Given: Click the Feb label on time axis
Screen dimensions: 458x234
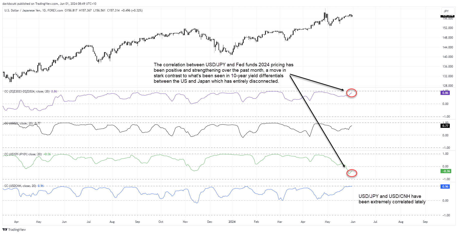Looking at the screenshot, I should (256, 222).
